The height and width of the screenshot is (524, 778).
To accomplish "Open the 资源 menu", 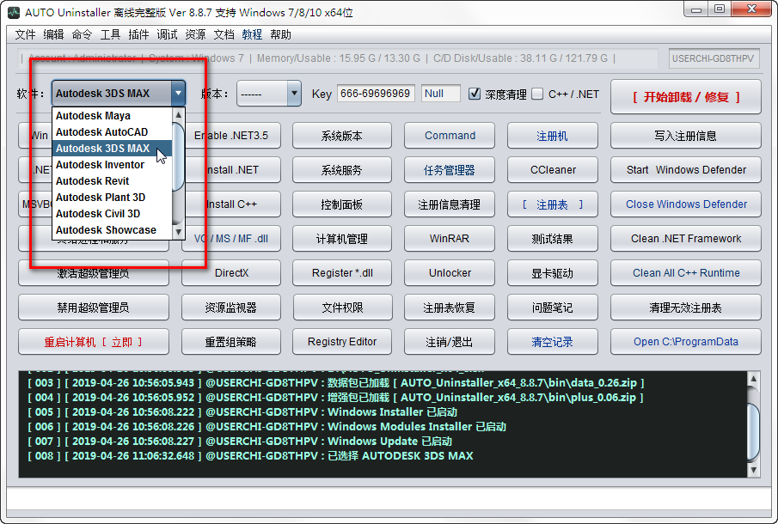I will point(195,34).
